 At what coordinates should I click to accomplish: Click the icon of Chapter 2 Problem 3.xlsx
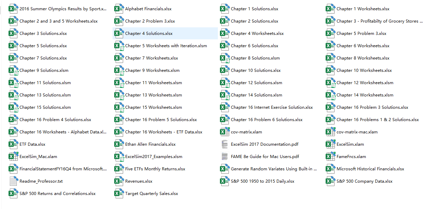click(119, 21)
